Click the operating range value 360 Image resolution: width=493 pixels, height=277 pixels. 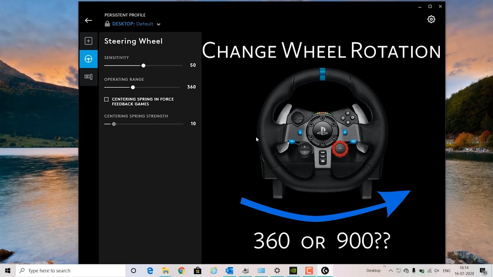[191, 87]
